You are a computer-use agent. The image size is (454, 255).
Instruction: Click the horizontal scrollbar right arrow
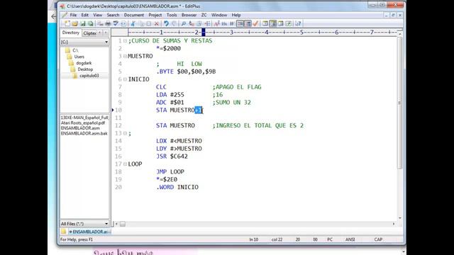[x=394, y=224]
